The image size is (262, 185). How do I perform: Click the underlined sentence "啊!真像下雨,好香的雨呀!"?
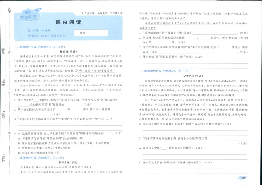(x=96, y=71)
